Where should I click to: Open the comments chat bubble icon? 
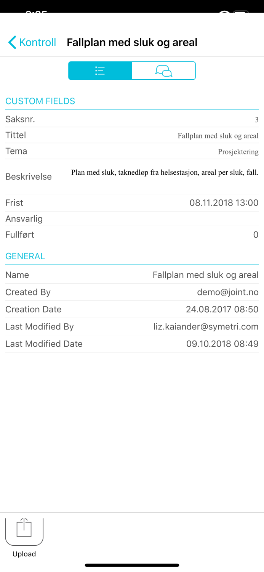point(163,71)
